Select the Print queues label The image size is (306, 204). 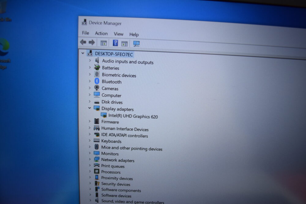point(113,166)
